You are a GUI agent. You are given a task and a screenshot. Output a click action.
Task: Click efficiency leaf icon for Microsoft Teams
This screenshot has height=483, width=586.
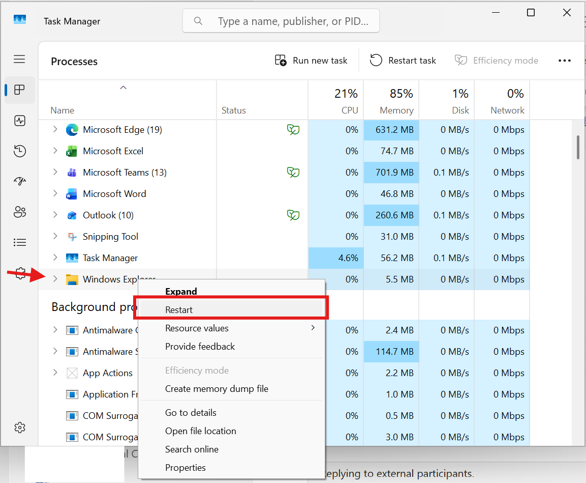[293, 173]
